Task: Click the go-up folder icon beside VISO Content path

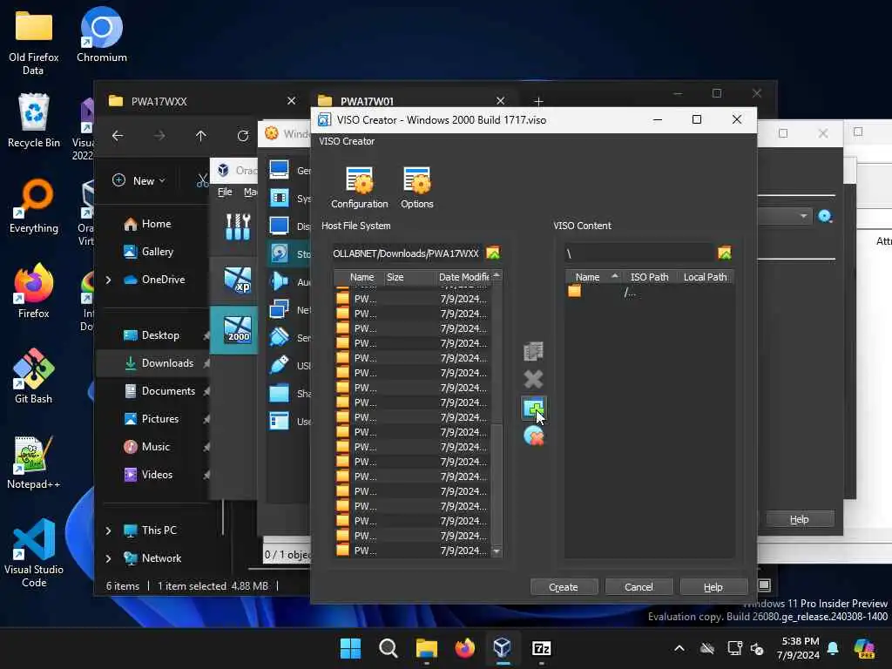Action: pos(724,253)
